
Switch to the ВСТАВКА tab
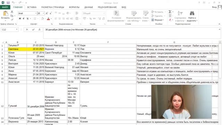pyautogui.click(x=32, y=7)
